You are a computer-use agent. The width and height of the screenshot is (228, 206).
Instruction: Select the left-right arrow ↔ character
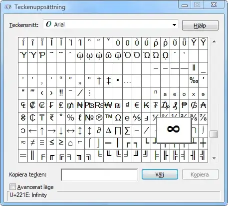coord(70,131)
